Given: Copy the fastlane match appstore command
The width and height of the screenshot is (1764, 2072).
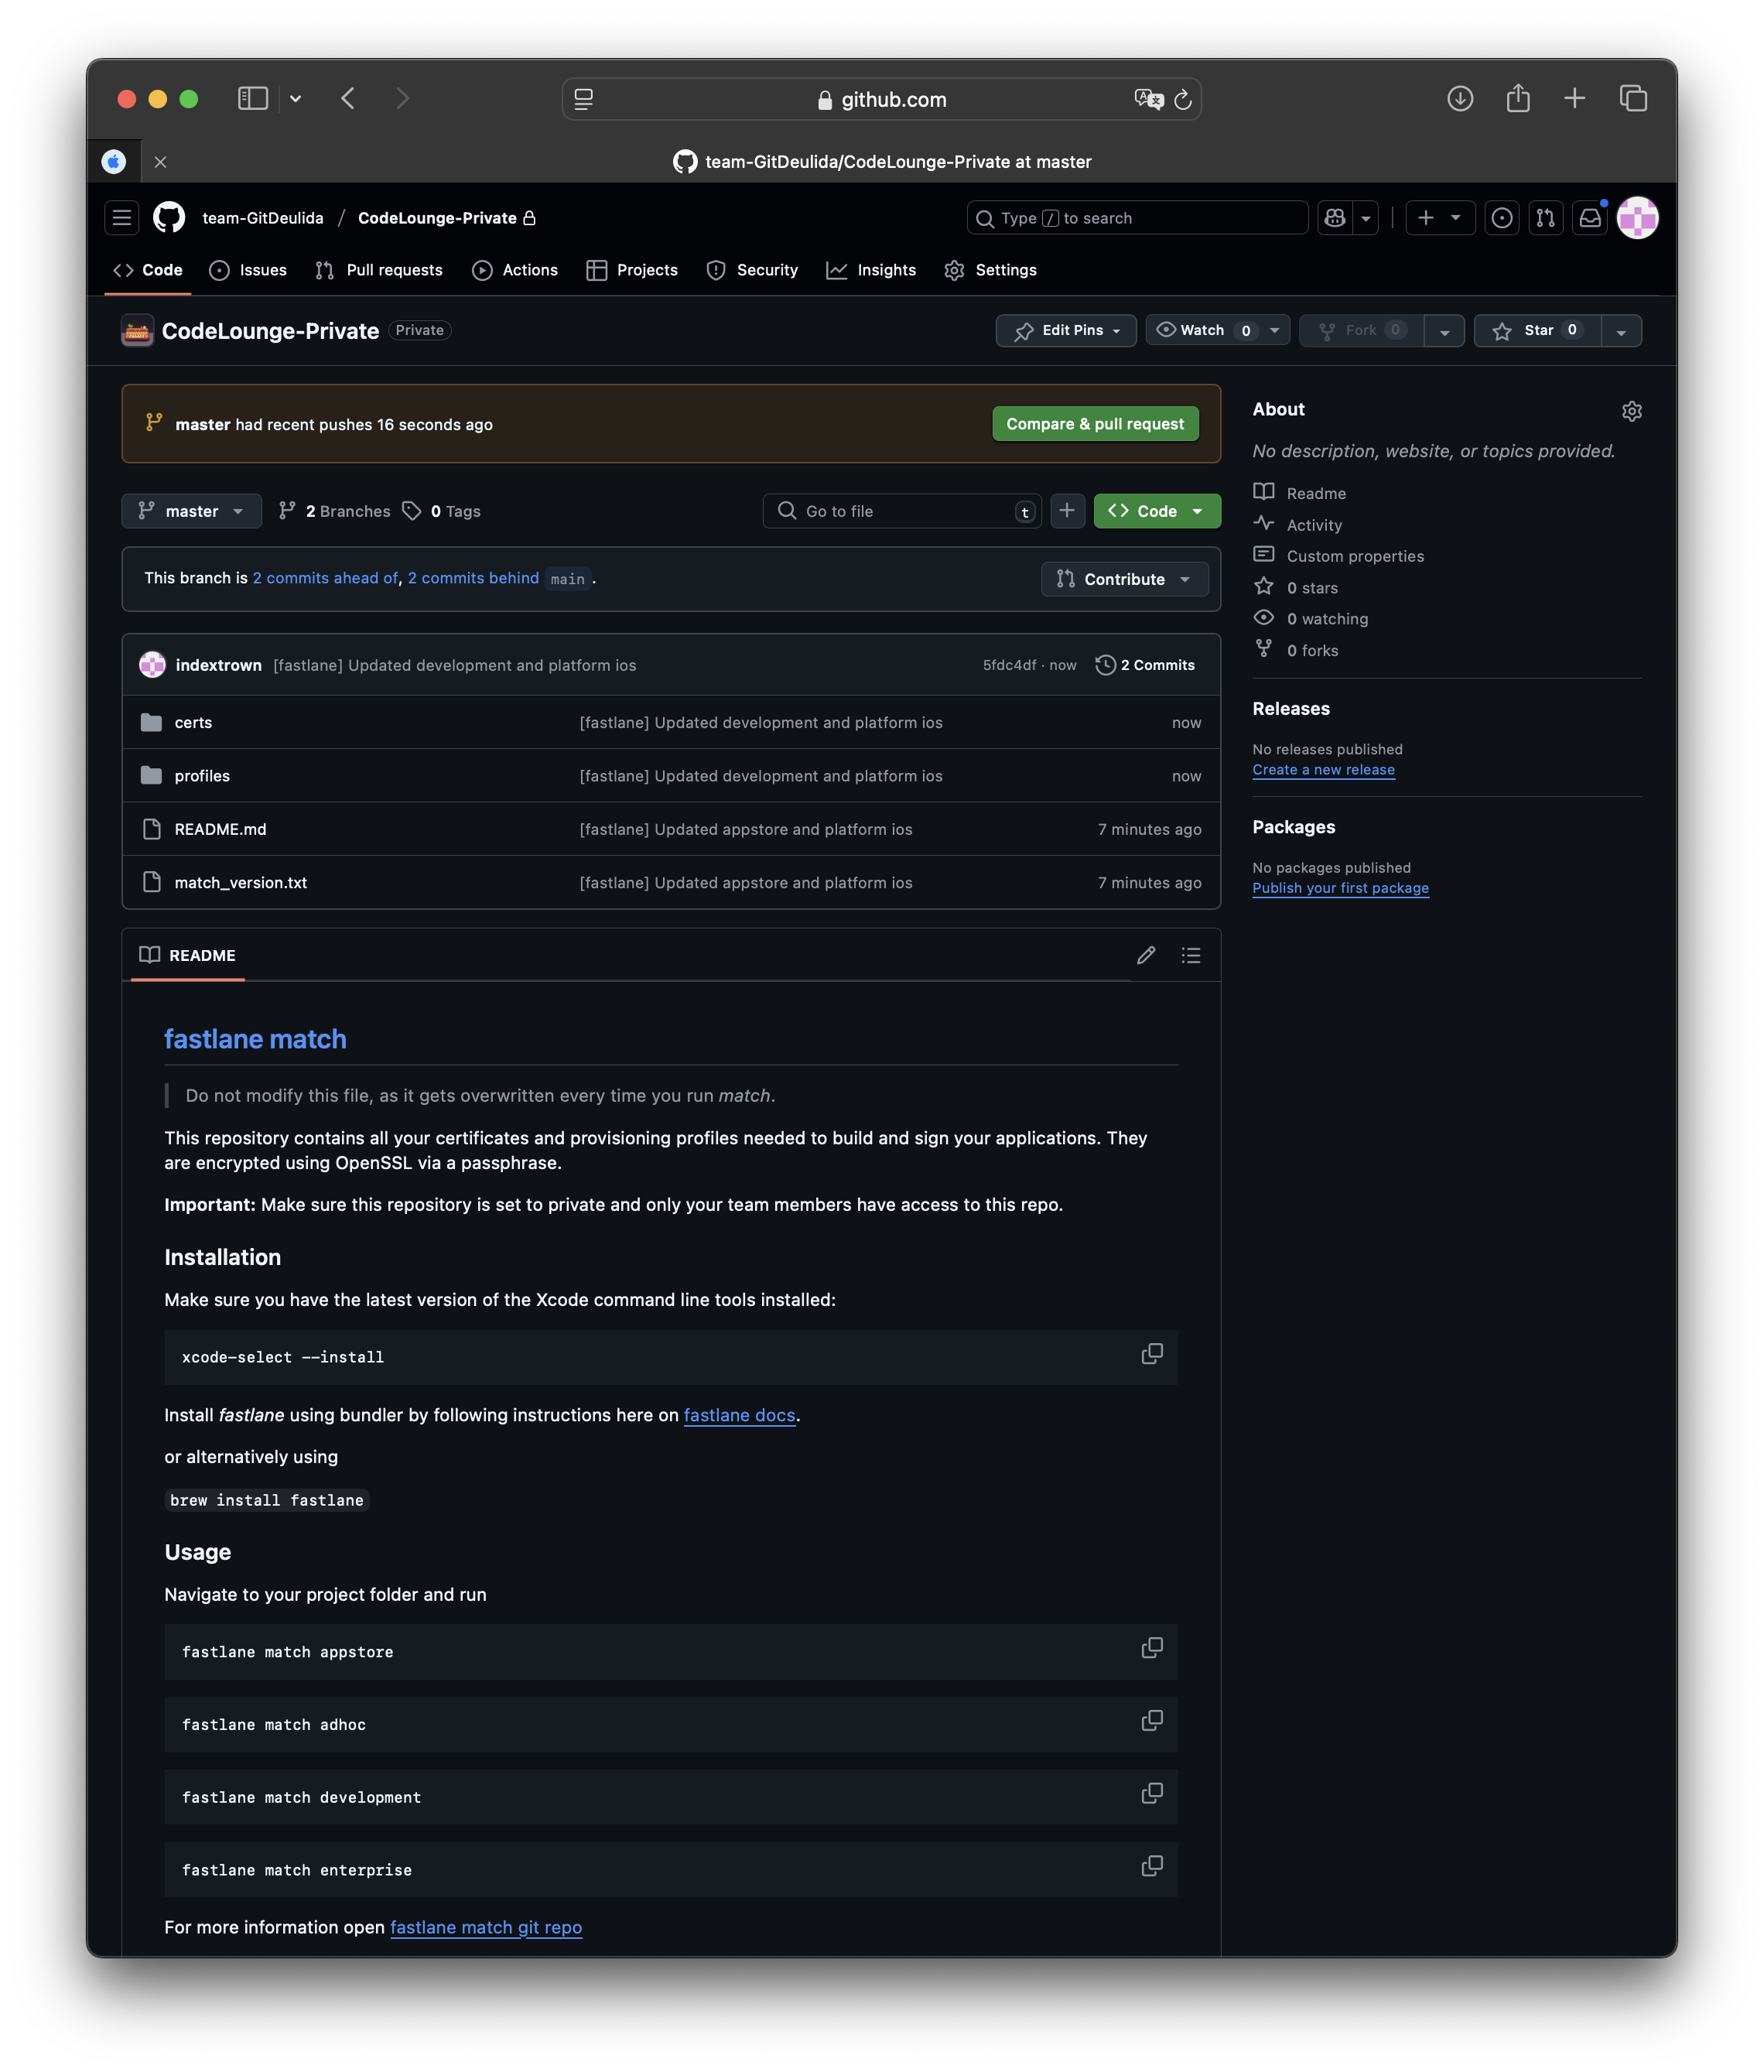Looking at the screenshot, I should point(1152,1648).
